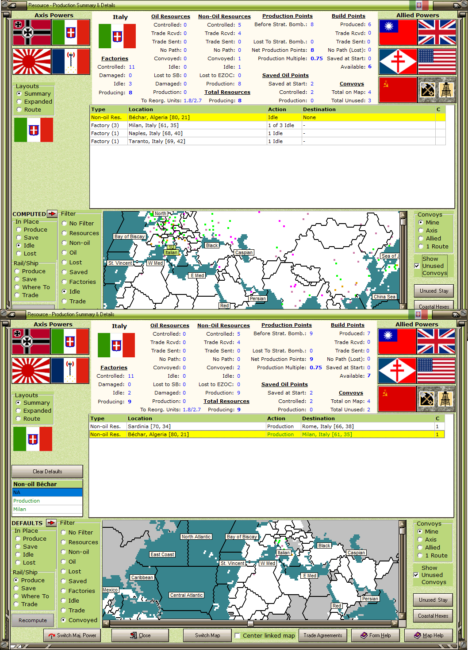
Task: Click the Unused Stay button, upper window
Action: point(434,291)
